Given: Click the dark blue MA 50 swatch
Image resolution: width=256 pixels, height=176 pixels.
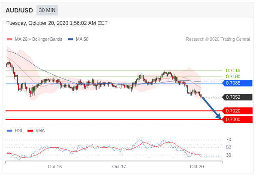Looking at the screenshot, I should coord(70,39).
